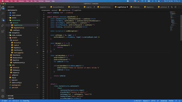Open macOS Spotlight search icon

pyautogui.click(x=156, y=1)
